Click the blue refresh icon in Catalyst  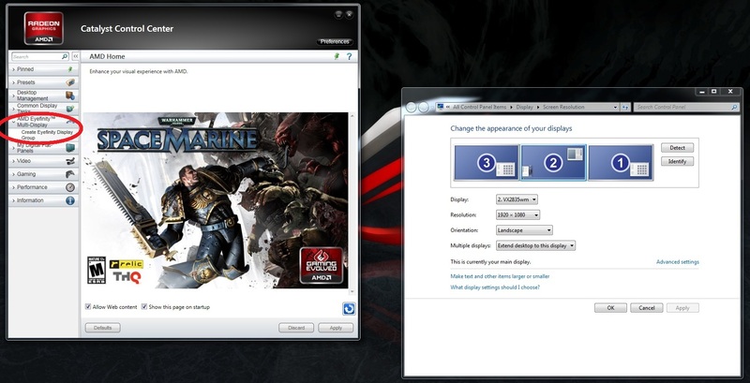point(349,309)
